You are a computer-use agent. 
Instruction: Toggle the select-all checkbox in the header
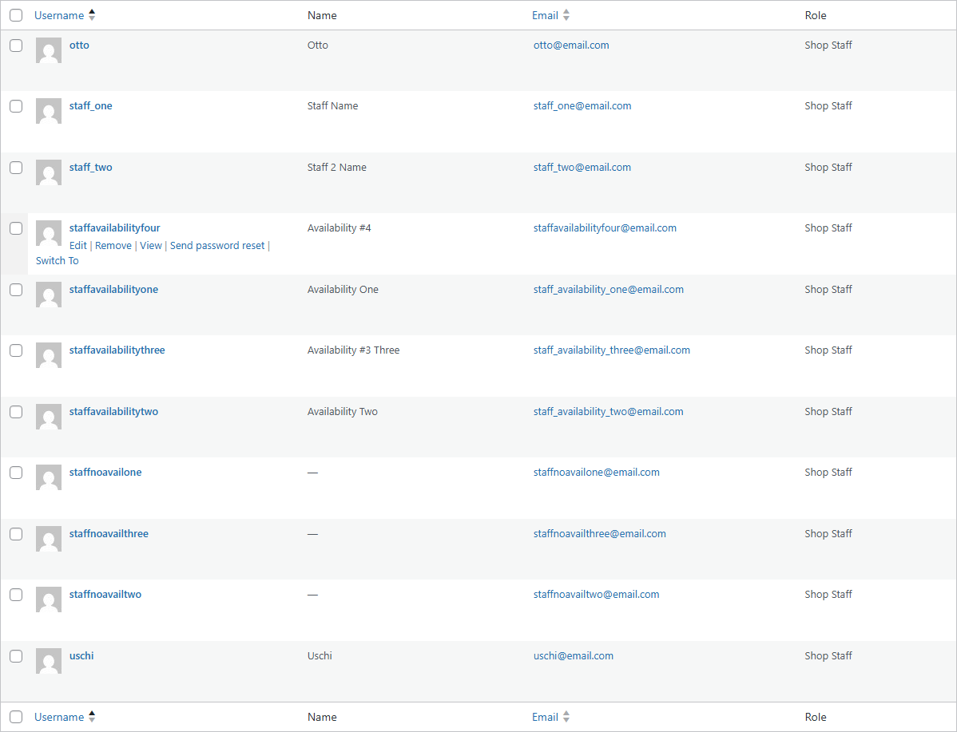pyautogui.click(x=16, y=14)
